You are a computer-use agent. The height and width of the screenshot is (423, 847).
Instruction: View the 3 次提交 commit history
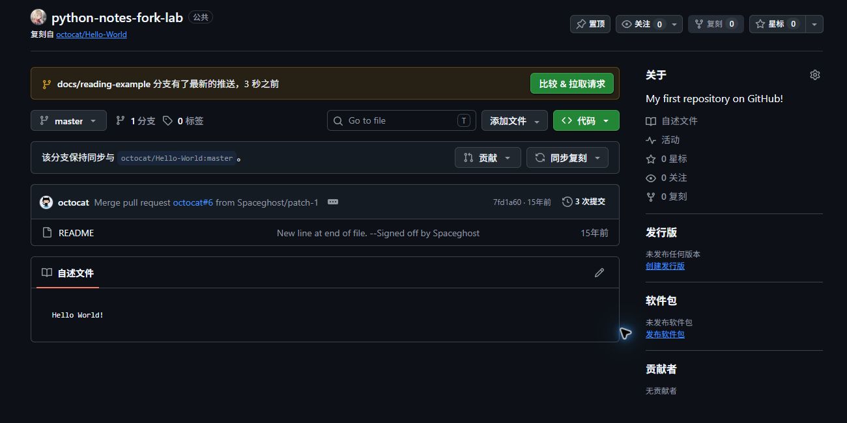(x=584, y=202)
